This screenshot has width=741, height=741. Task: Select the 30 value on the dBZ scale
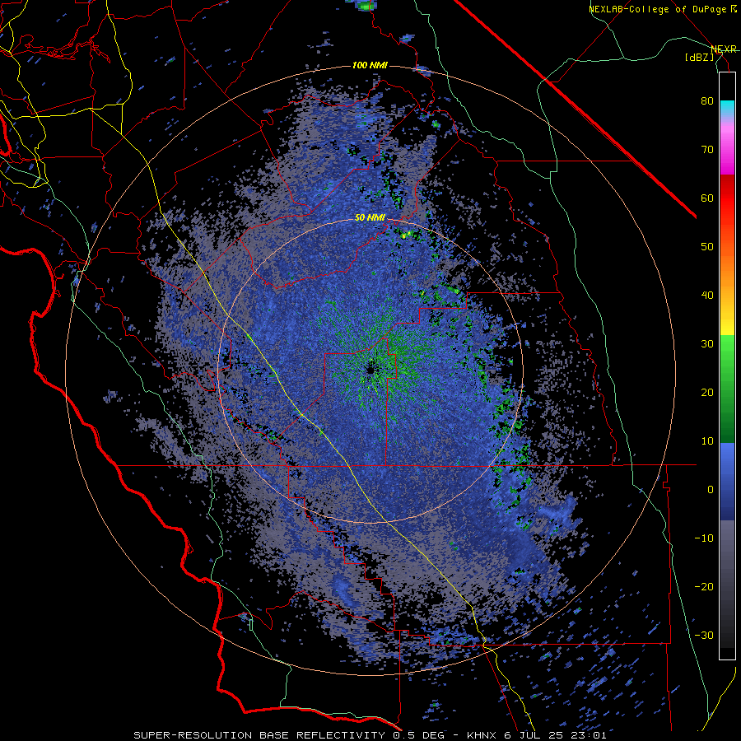(707, 344)
